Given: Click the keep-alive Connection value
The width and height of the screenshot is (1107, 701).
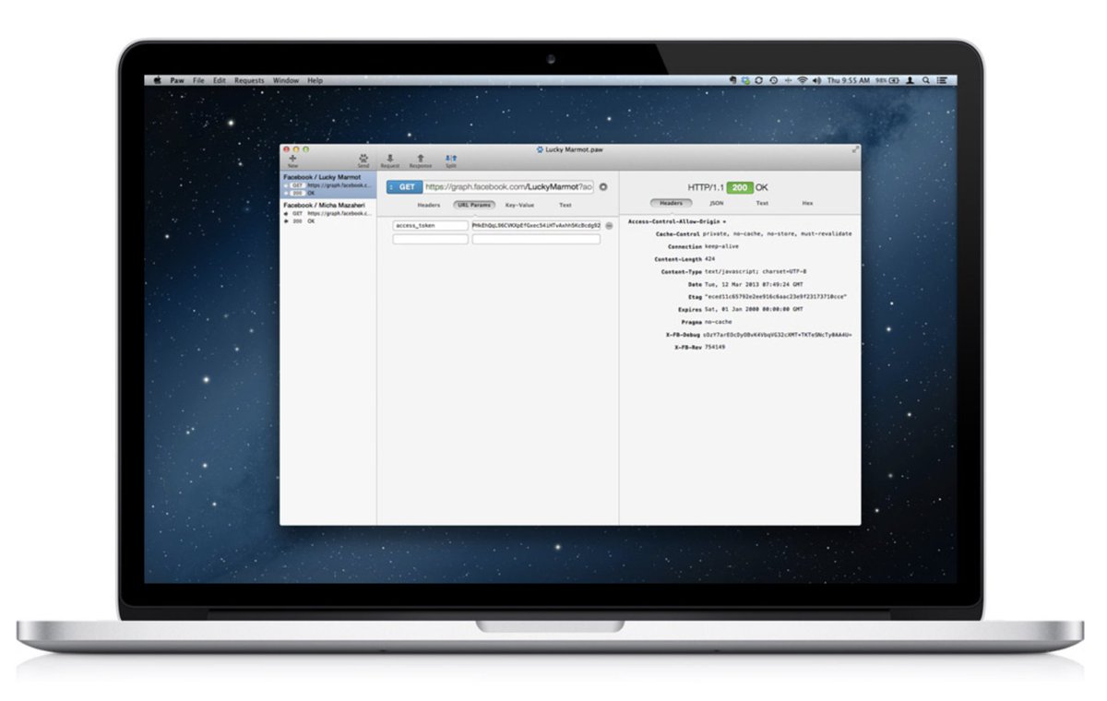Looking at the screenshot, I should 722,247.
